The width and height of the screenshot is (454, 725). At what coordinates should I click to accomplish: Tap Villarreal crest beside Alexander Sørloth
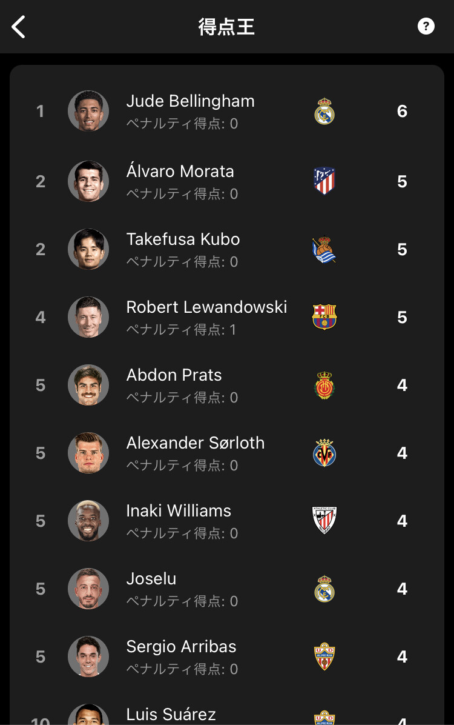[x=324, y=453]
